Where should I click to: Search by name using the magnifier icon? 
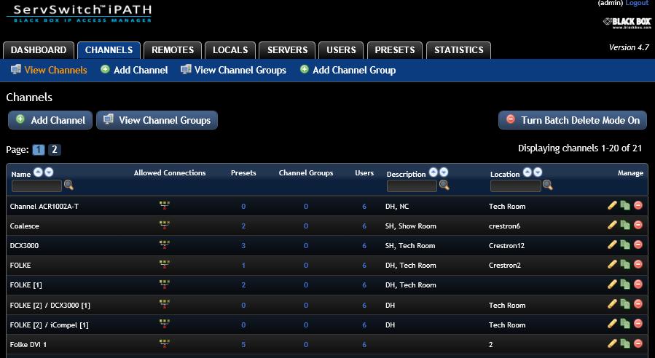[x=69, y=186]
